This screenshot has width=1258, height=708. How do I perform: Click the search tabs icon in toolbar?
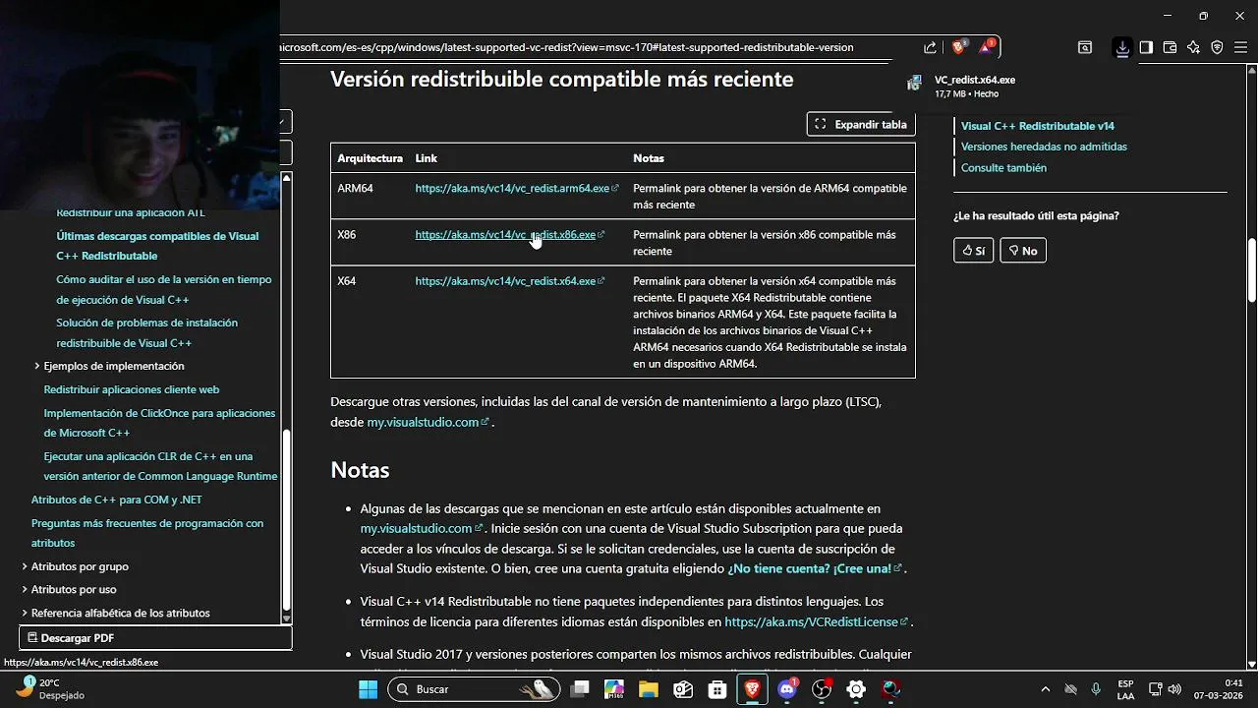[1085, 47]
